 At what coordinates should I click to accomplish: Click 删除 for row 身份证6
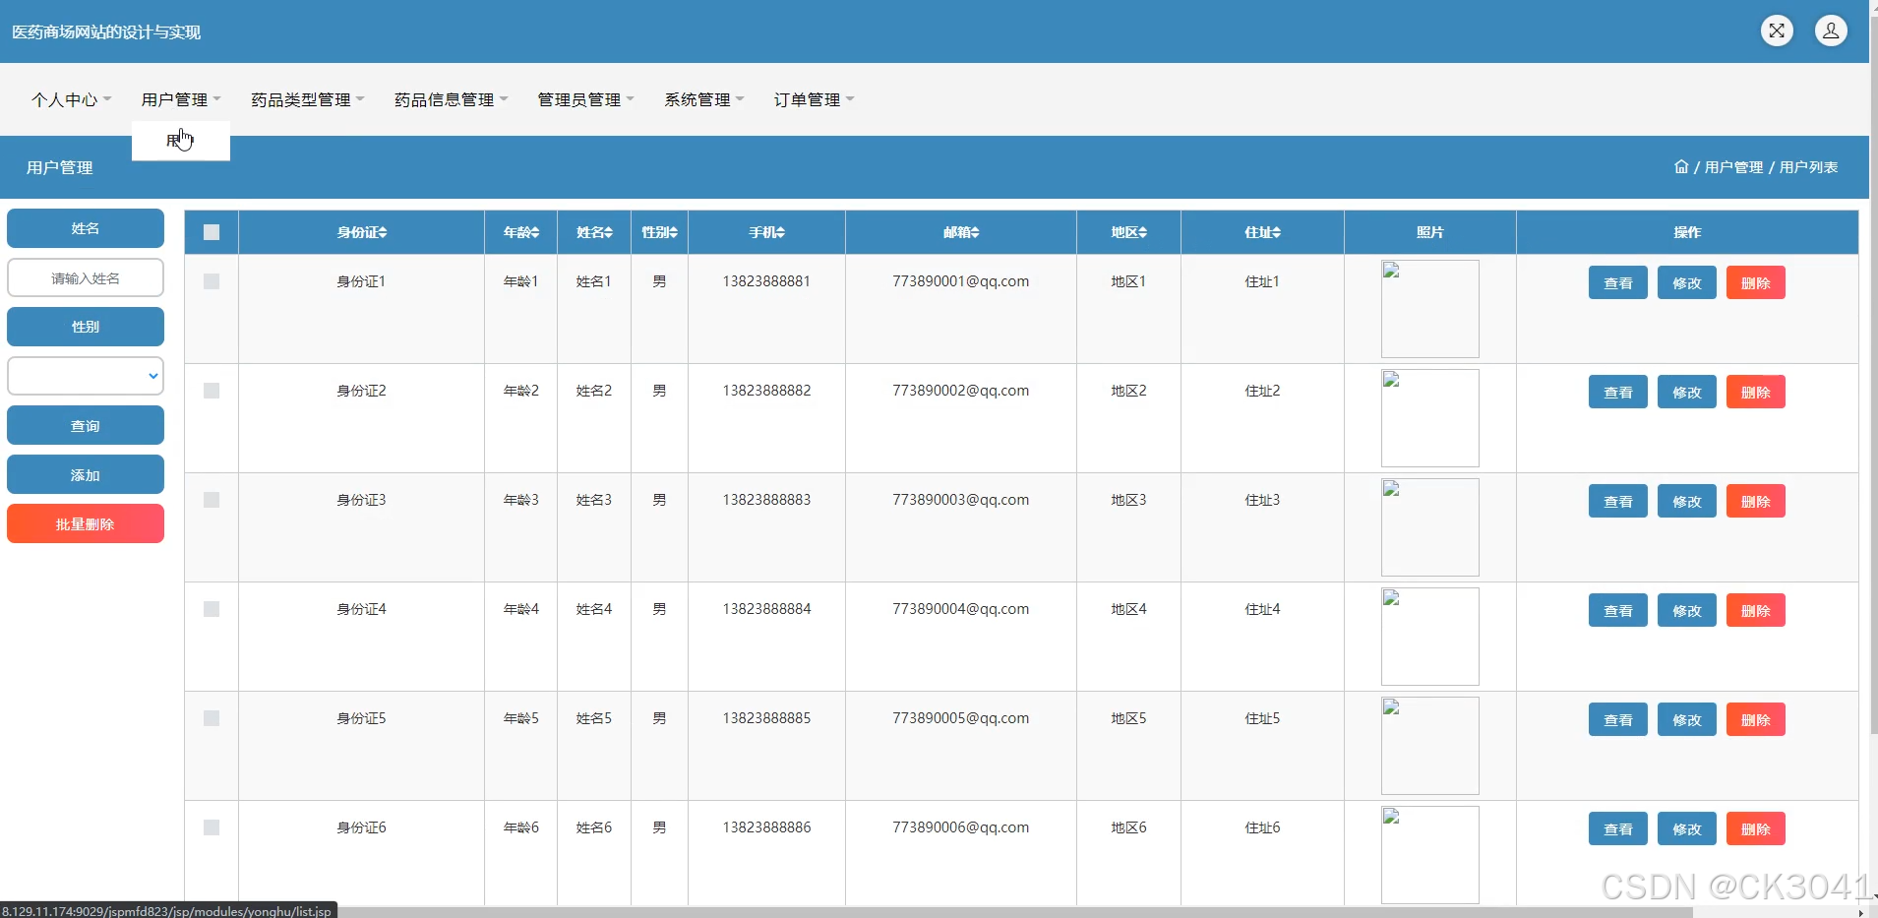coord(1755,828)
